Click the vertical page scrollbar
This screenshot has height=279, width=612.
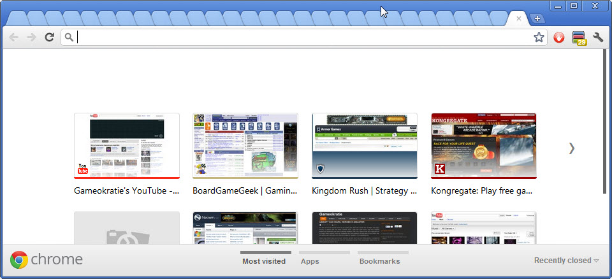pos(604,121)
